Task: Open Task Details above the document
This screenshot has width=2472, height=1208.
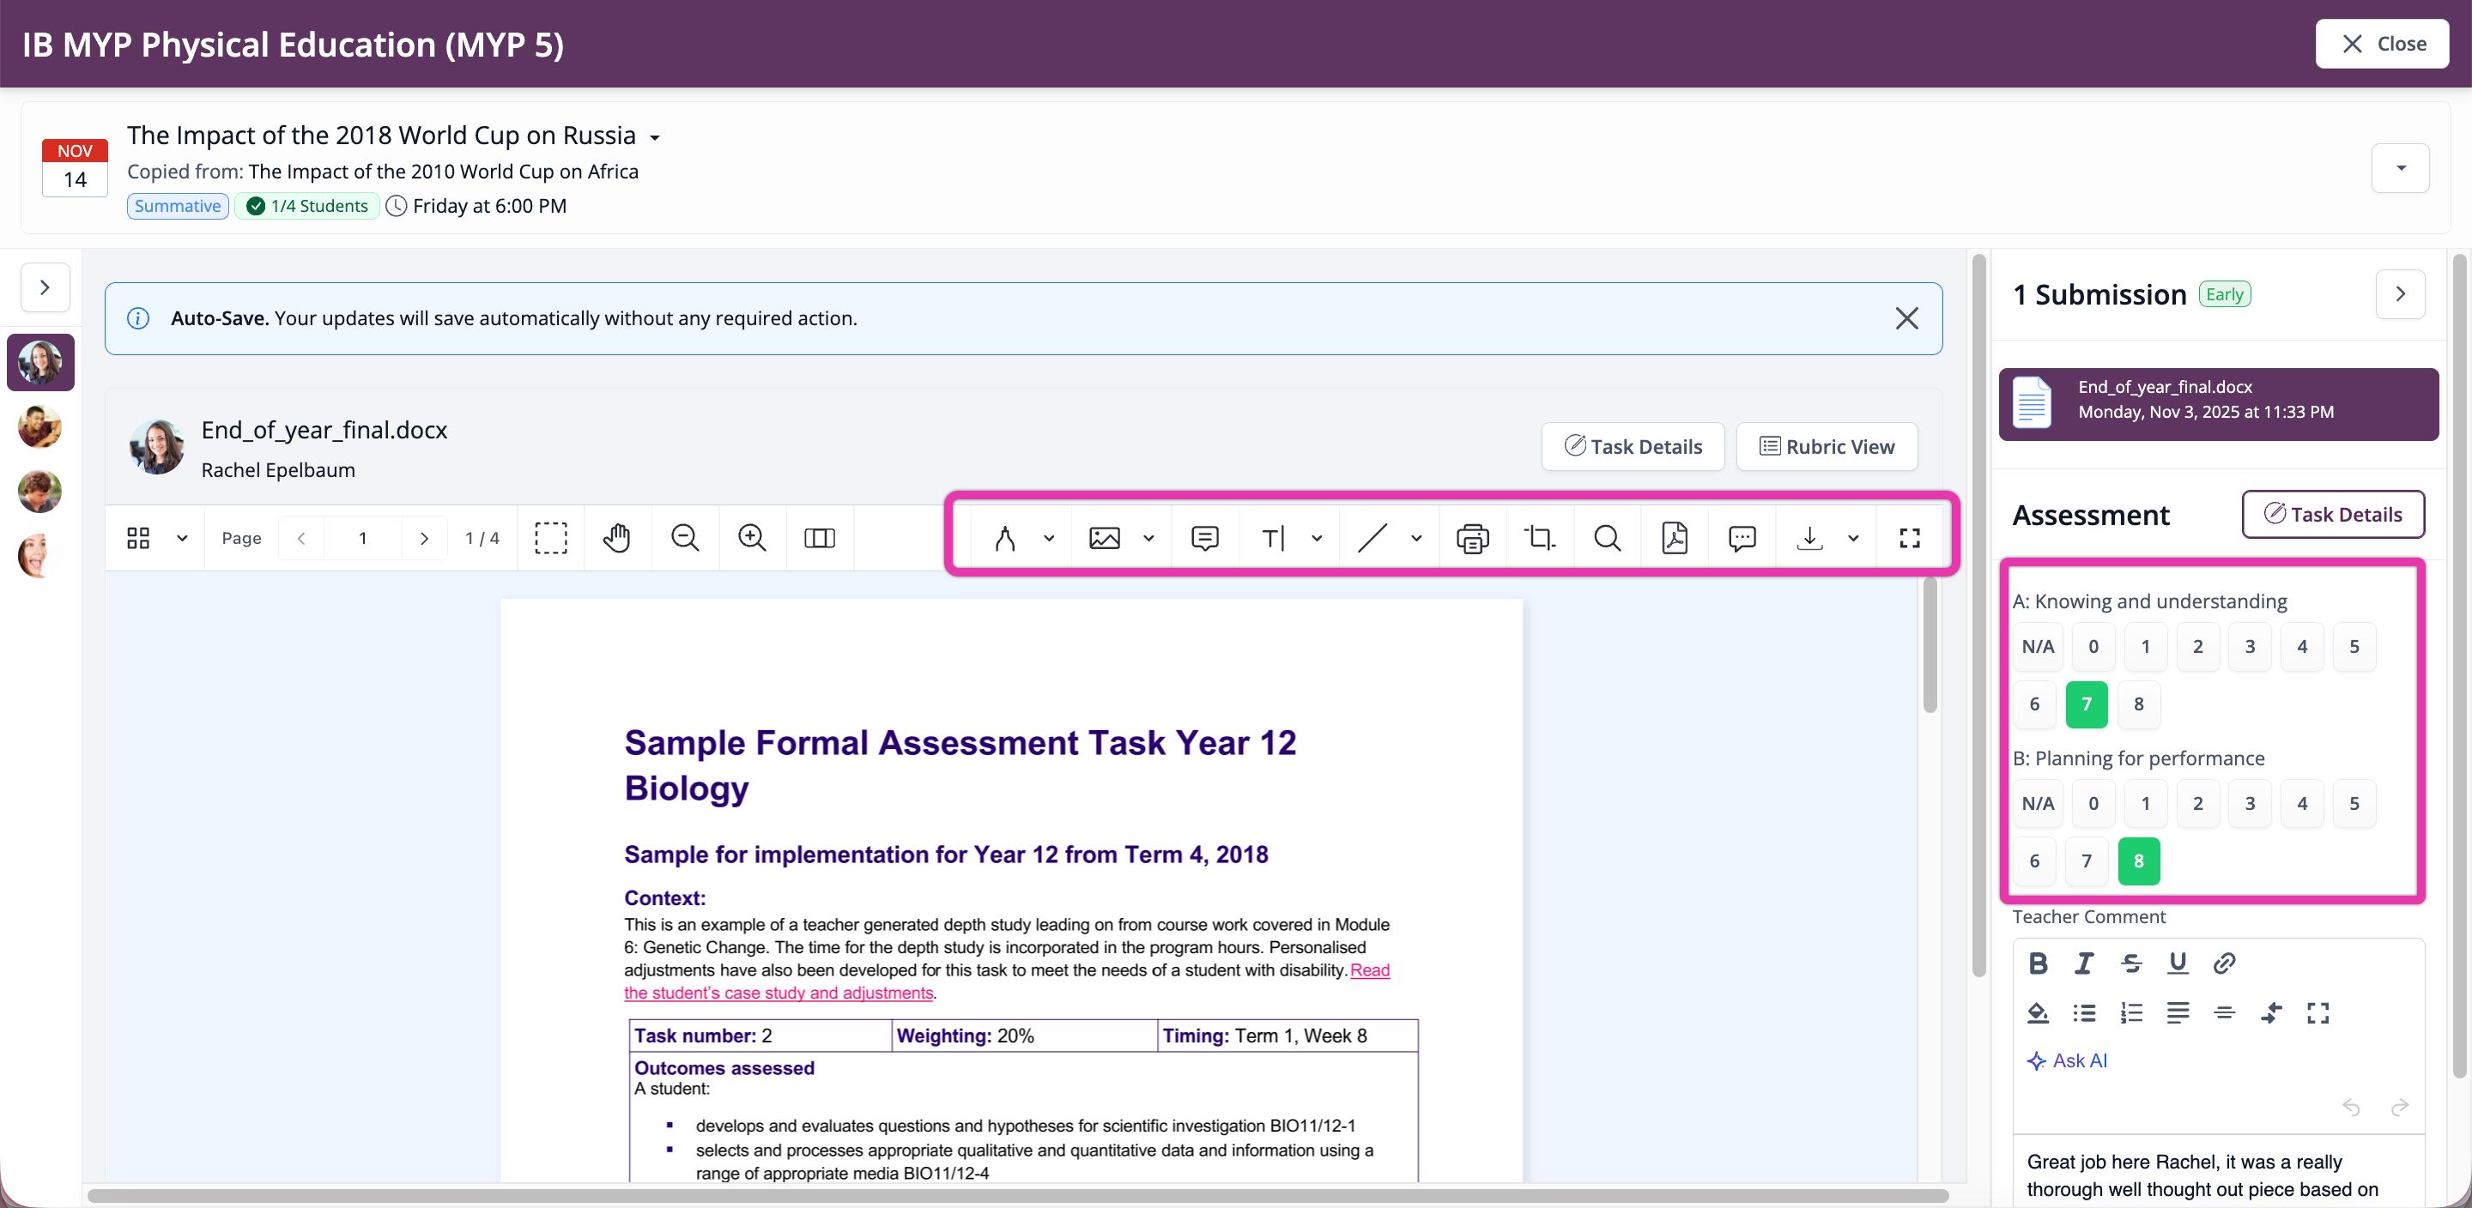Action: (x=1633, y=446)
